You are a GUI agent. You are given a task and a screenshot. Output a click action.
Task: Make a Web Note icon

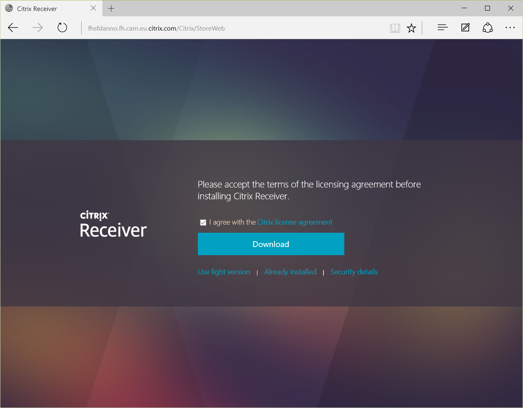pyautogui.click(x=465, y=28)
